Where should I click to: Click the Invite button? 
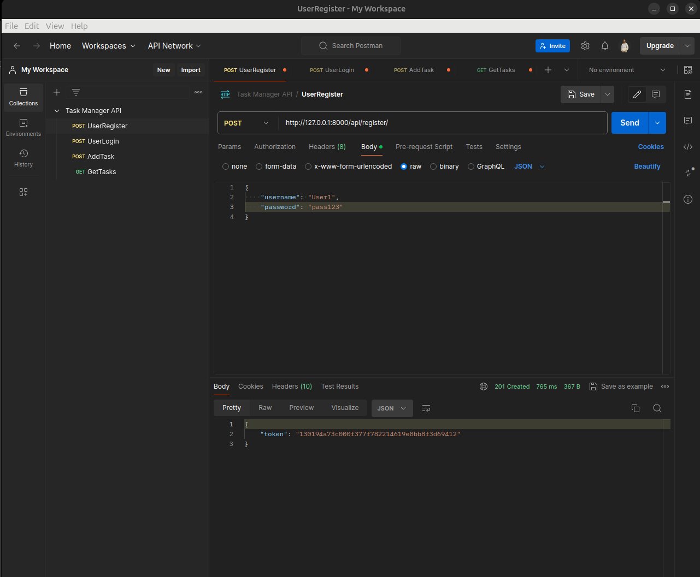click(x=552, y=46)
